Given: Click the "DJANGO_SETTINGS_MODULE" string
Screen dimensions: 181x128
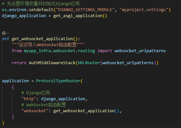Looking at the screenshot, I should tap(85, 10).
